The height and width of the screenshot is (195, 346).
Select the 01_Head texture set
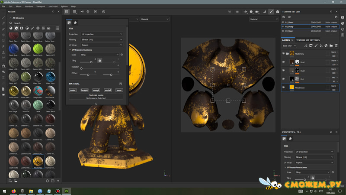pos(310,23)
